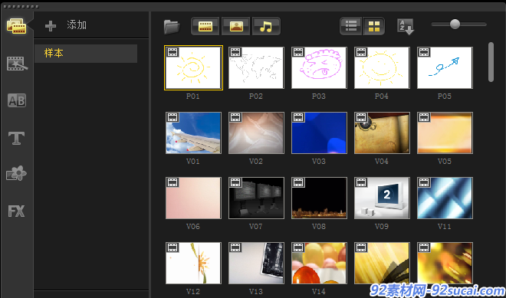Image resolution: width=506 pixels, height=298 pixels.
Task: Select the P01 sun spiral clip
Action: [x=193, y=67]
